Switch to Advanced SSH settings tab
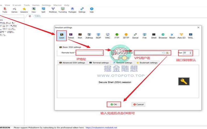Viewport: 207px width, 129px height. coord(72,63)
